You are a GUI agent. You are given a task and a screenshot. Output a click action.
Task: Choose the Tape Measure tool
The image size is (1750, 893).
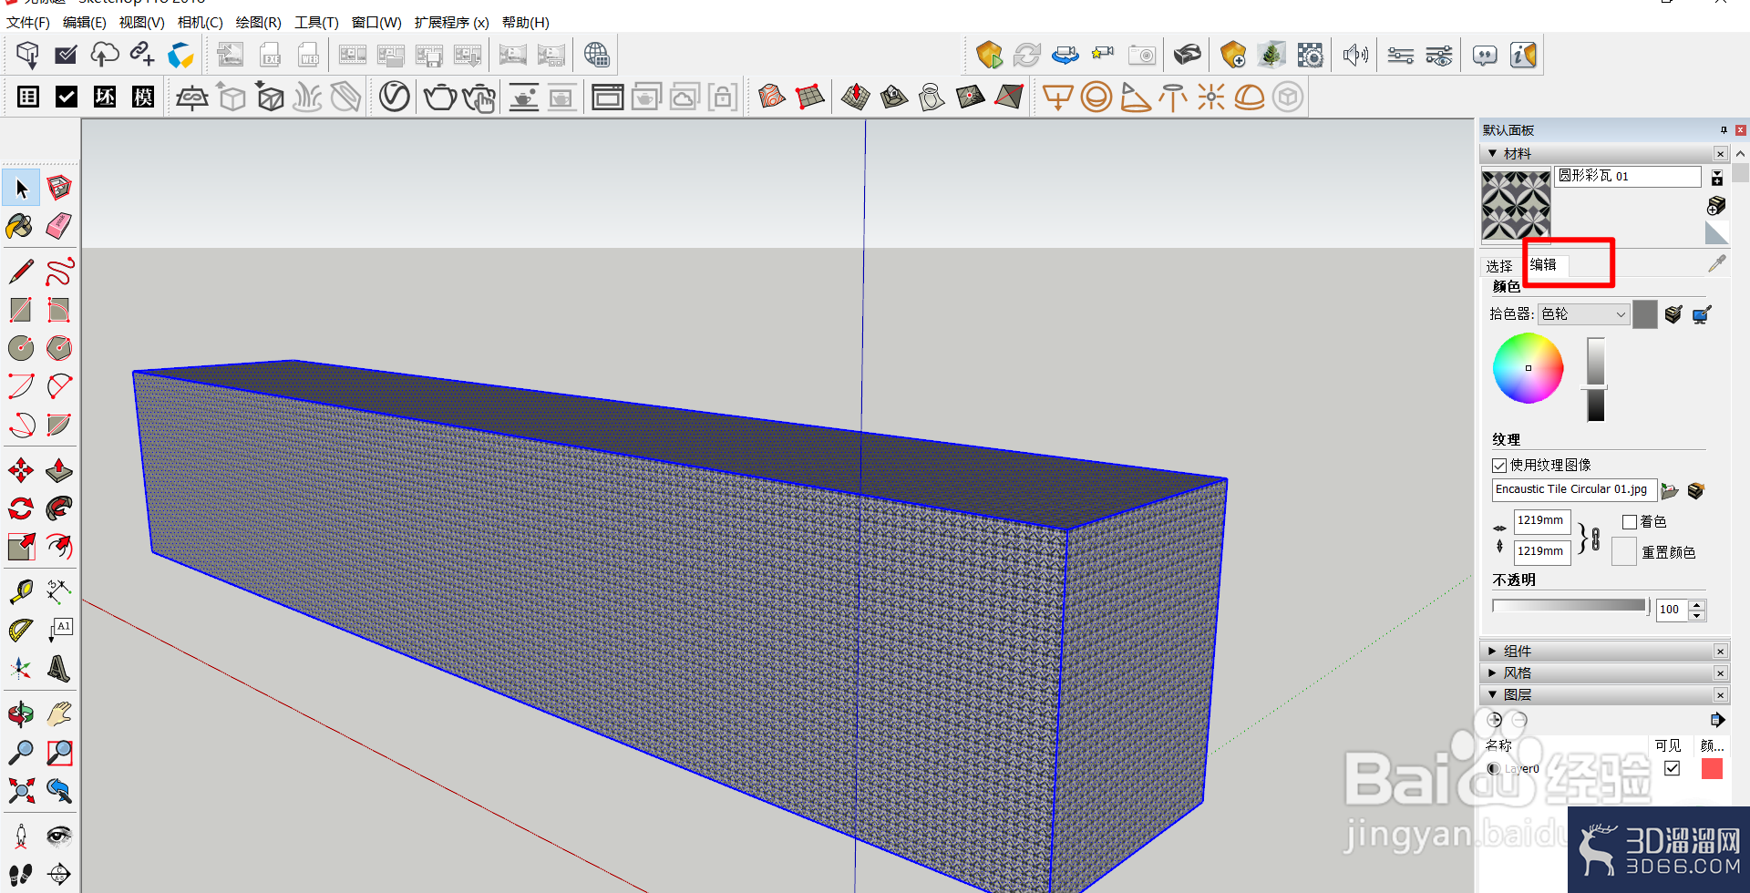21,592
